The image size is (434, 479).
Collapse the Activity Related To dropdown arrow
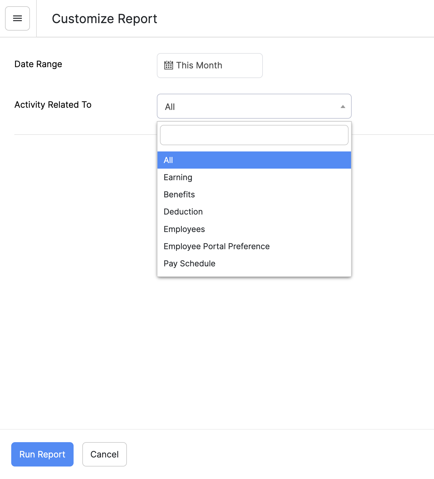point(343,106)
